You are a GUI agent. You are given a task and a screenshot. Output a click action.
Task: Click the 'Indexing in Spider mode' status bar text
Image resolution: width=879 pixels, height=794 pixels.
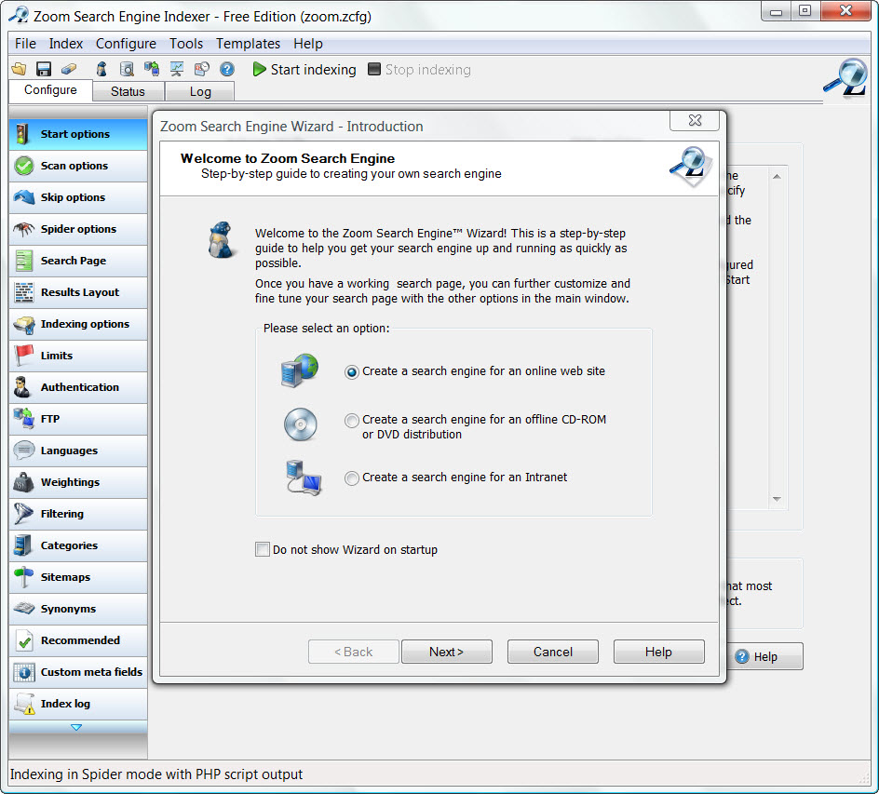click(x=156, y=774)
